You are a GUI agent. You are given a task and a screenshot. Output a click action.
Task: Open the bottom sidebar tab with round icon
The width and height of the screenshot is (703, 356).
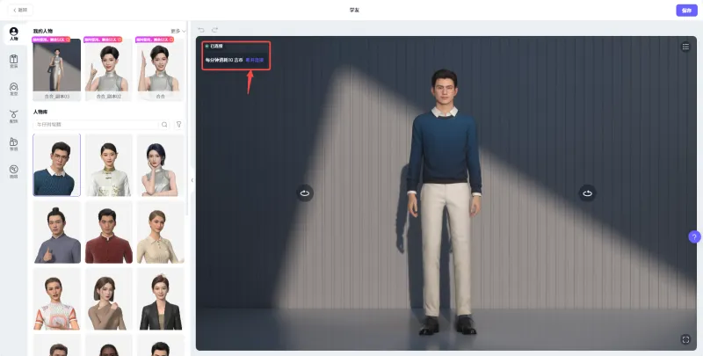(x=13, y=171)
